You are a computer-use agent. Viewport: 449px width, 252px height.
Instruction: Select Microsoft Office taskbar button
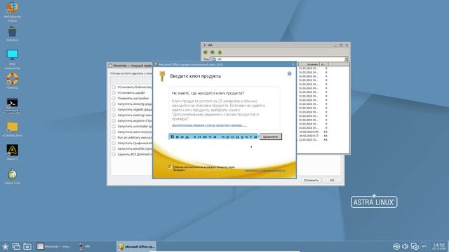pyautogui.click(x=136, y=246)
